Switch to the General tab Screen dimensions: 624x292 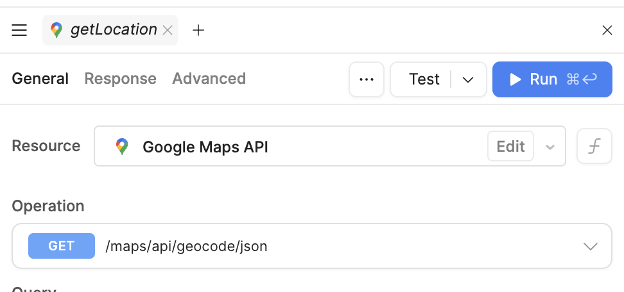(40, 79)
